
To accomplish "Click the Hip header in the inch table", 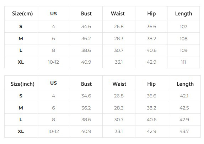I will click(x=151, y=84).
